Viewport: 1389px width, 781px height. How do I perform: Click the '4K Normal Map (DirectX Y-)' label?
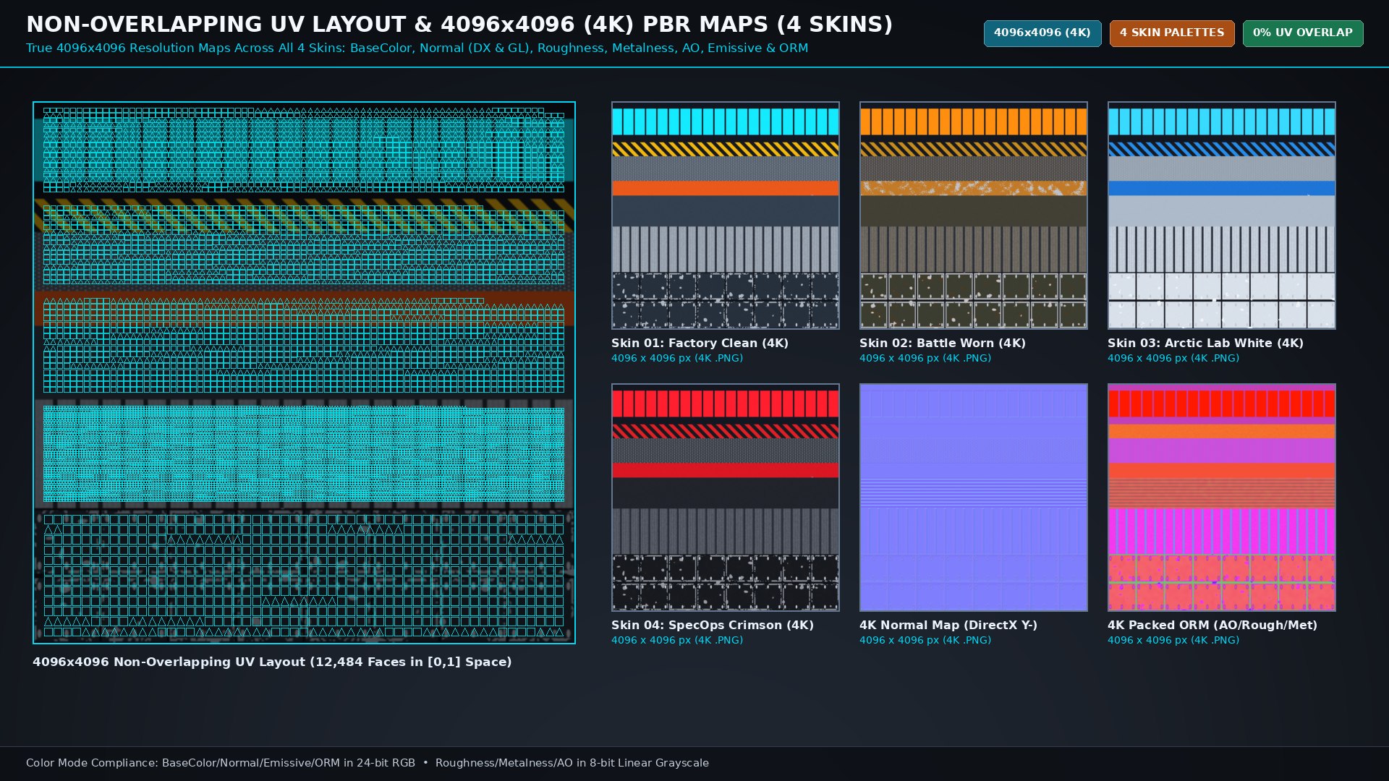tap(948, 626)
